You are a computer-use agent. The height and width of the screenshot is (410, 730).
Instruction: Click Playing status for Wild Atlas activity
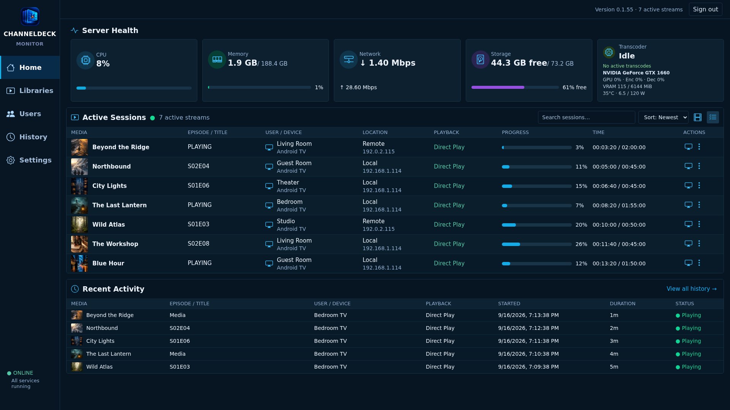pyautogui.click(x=688, y=367)
